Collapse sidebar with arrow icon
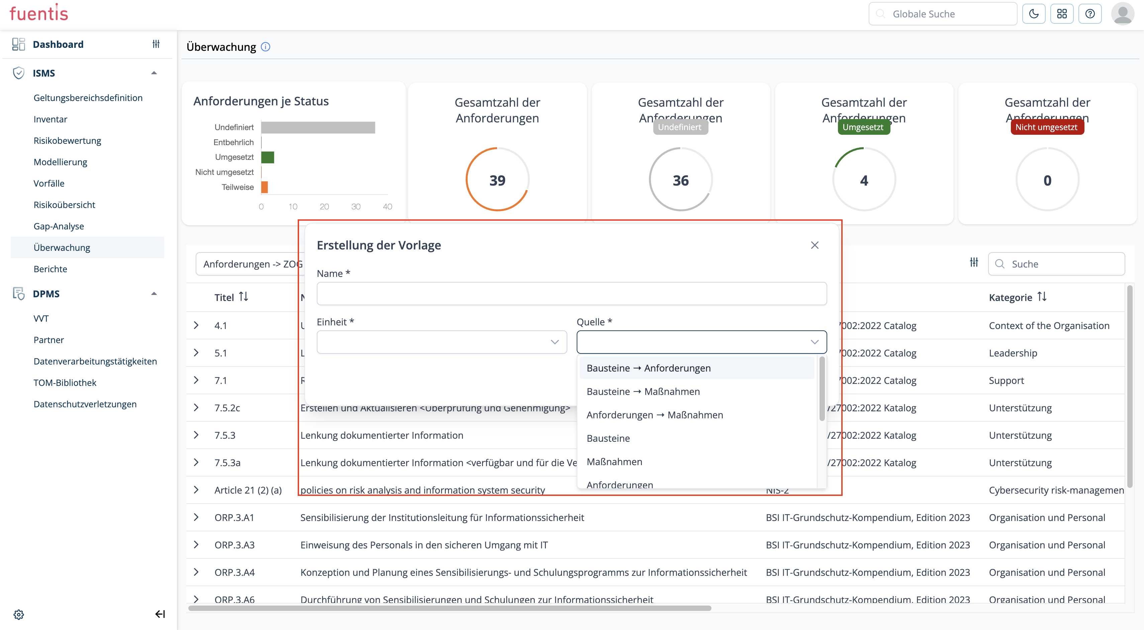The width and height of the screenshot is (1144, 630). (x=160, y=614)
